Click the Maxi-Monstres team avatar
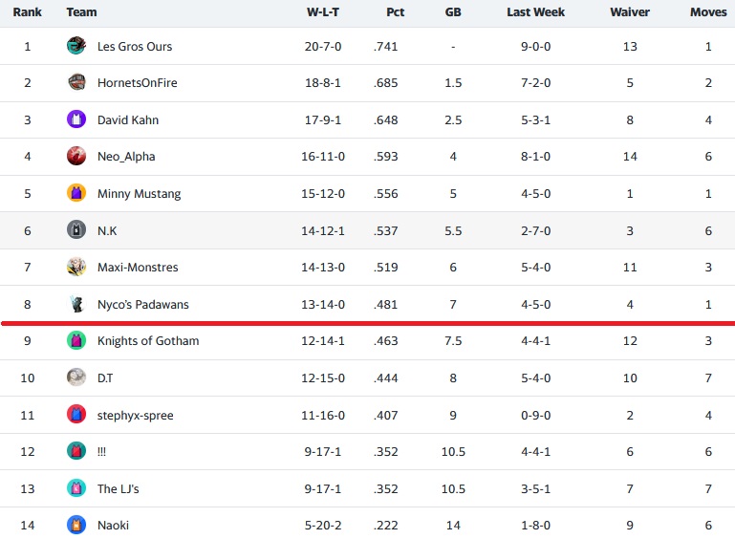The image size is (735, 539). pos(76,267)
